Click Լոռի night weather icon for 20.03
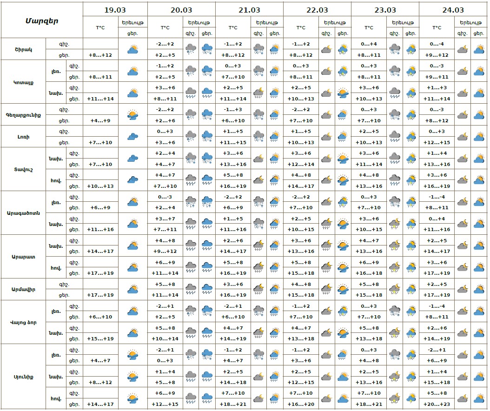Screen dimensions: 490x411 click(191, 136)
